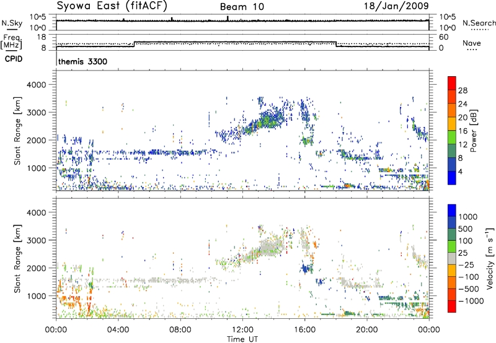
Task: Click the blue velocity patch near 16:00 UT
Action: pos(306,269)
